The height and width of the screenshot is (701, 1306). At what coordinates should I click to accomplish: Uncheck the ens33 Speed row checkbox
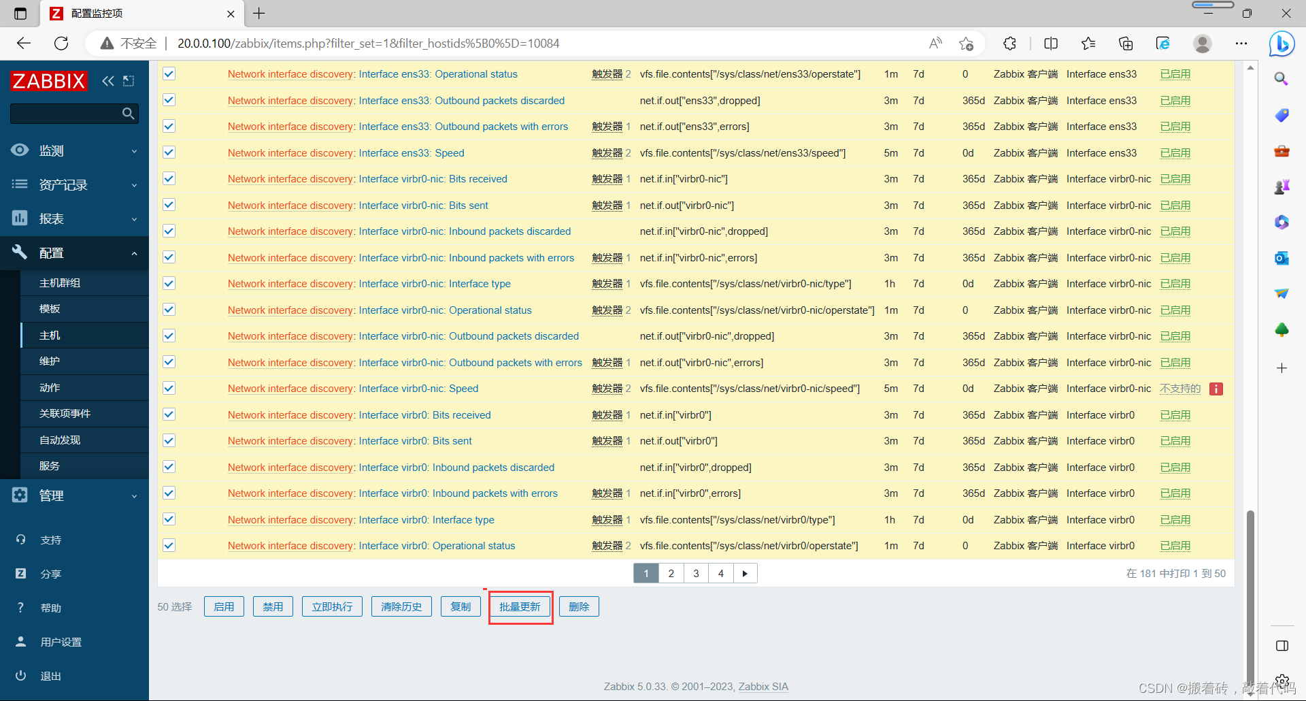[x=169, y=152]
